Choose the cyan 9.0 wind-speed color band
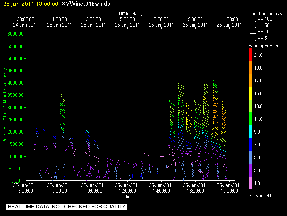This screenshot has width=287, height=216. click(x=251, y=132)
